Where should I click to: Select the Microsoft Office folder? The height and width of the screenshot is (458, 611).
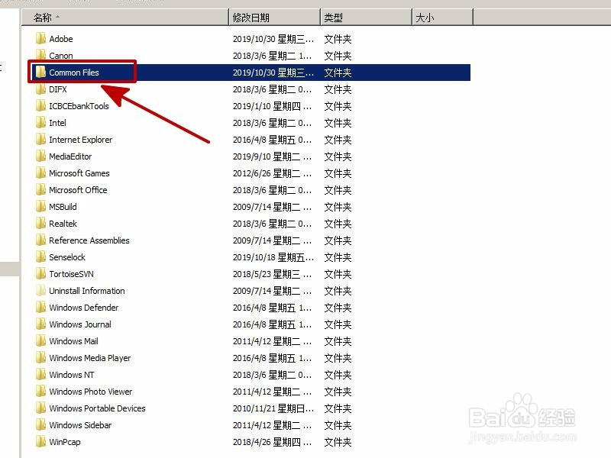77,190
